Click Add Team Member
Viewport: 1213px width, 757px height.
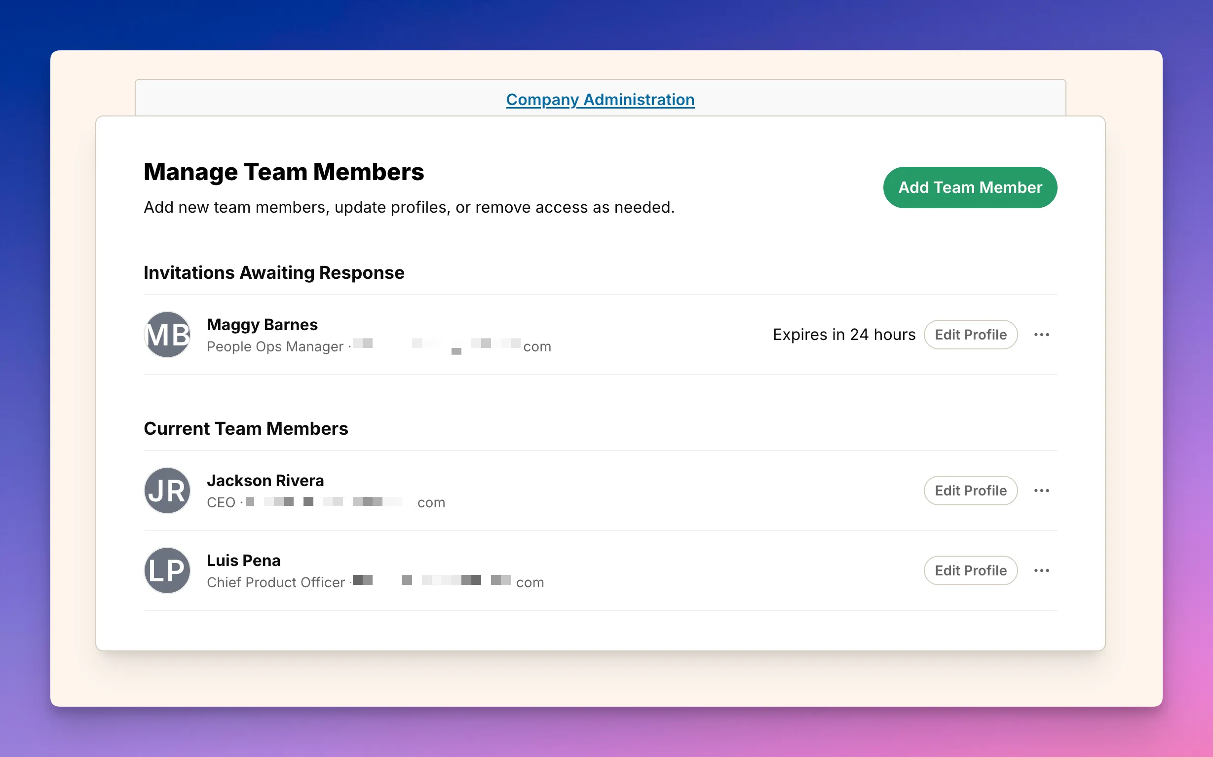pyautogui.click(x=969, y=187)
